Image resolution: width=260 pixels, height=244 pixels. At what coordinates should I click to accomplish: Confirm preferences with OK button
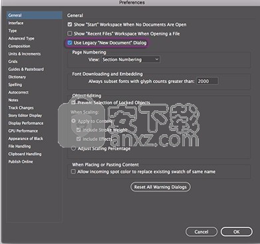[x=237, y=232]
